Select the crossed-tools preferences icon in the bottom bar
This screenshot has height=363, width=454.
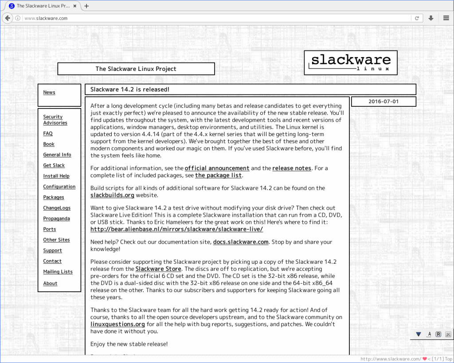click(448, 334)
